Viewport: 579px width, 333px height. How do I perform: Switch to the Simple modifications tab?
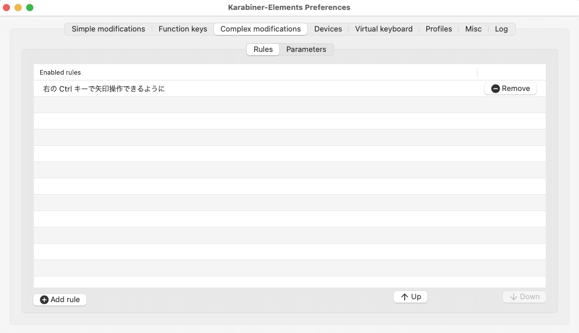(108, 29)
